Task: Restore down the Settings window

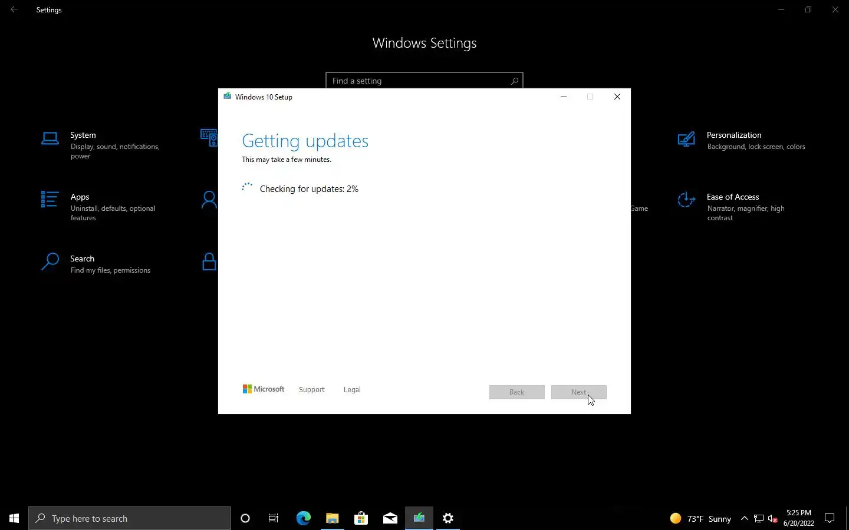Action: coord(808,9)
